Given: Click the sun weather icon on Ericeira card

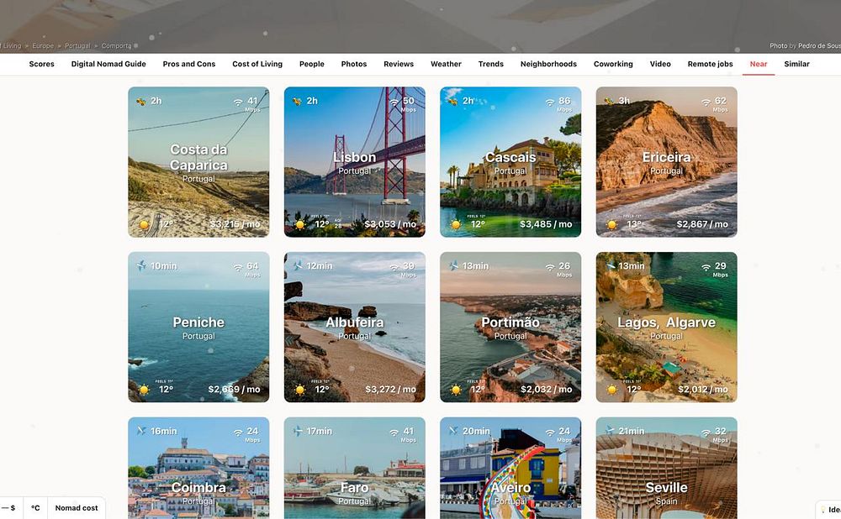Looking at the screenshot, I should pos(612,225).
